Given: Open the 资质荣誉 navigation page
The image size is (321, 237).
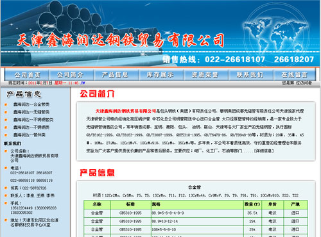Looking at the screenshot, I should [x=205, y=75].
